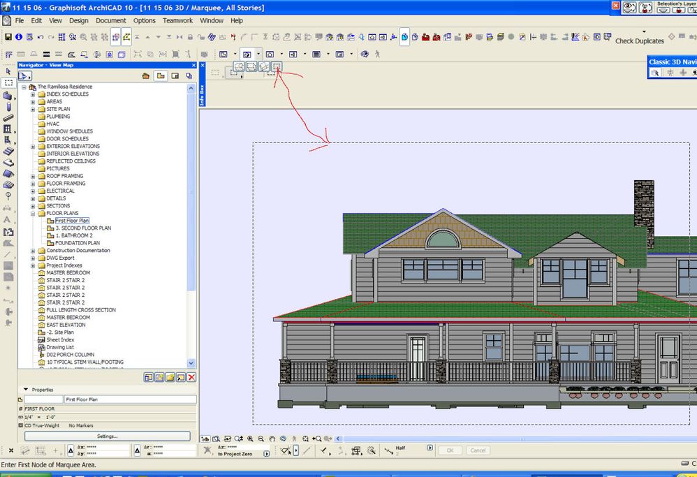The width and height of the screenshot is (697, 477).
Task: Click the zoom in magnifier below viewport
Action: 250,439
